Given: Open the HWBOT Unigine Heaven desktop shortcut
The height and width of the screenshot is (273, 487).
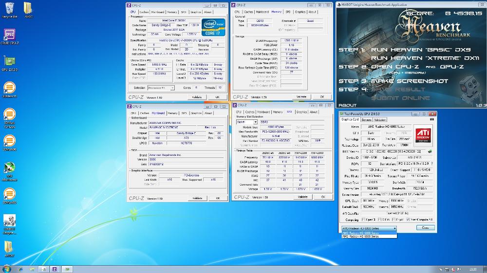Looking at the screenshot, I should (9, 224).
